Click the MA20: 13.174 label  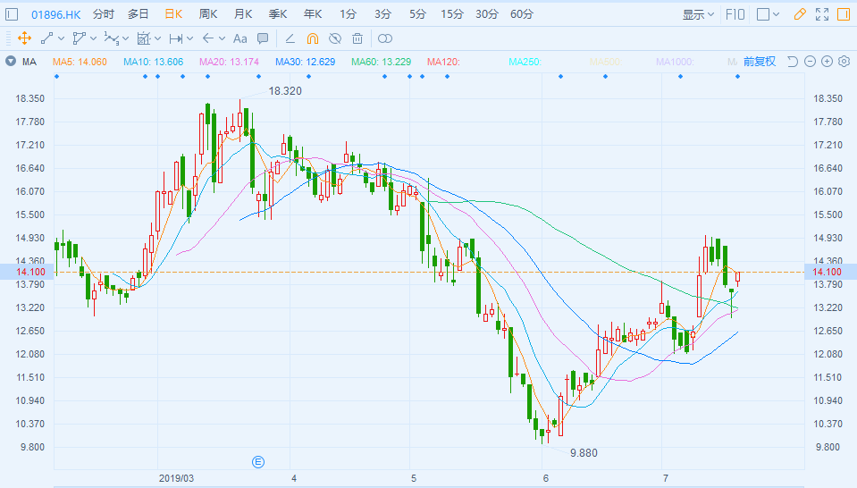pyautogui.click(x=229, y=62)
